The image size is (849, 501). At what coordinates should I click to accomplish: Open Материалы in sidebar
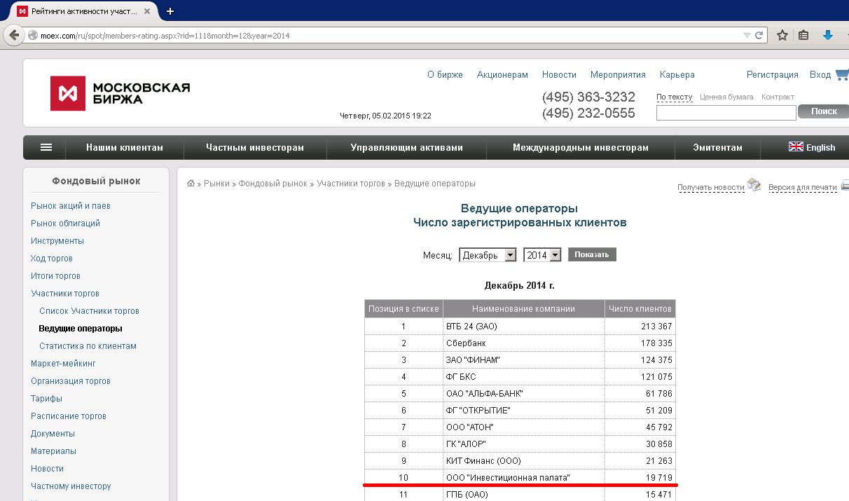pos(53,451)
